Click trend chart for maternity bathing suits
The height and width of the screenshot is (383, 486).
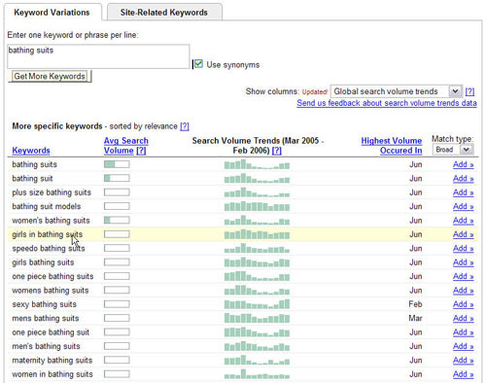click(x=257, y=360)
